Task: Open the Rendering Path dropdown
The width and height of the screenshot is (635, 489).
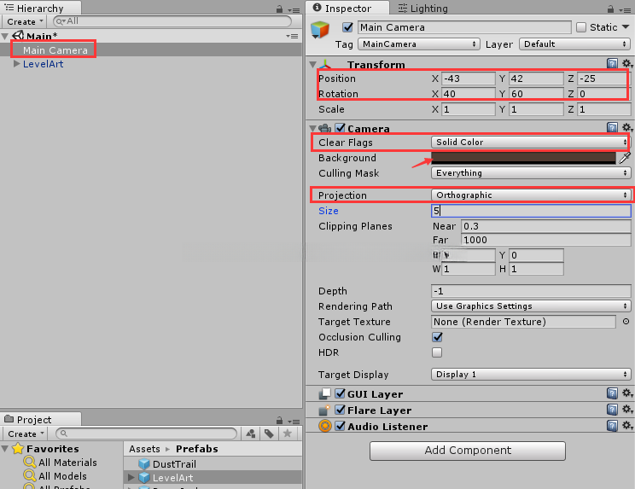Action: point(531,306)
